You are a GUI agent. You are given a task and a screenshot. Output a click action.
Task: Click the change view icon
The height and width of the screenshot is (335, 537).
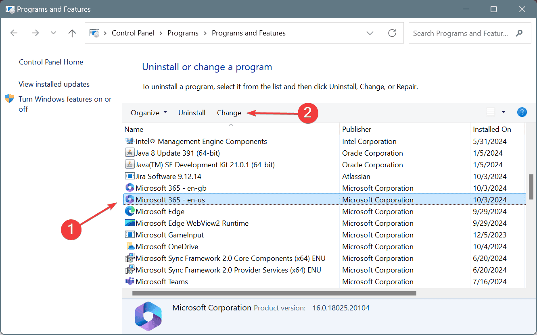(491, 112)
